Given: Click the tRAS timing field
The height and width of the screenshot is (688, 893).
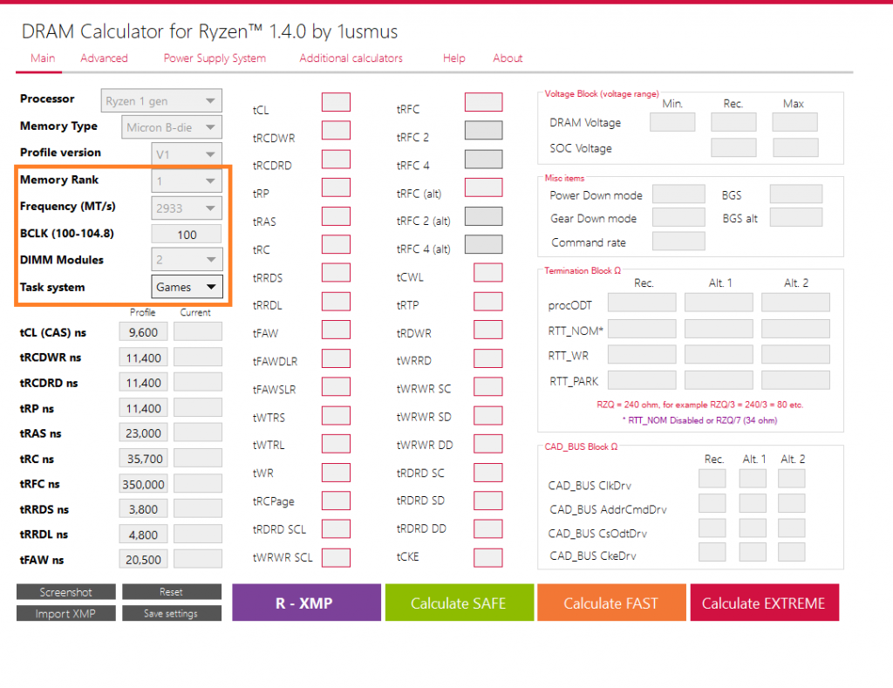Looking at the screenshot, I should pos(336,216).
